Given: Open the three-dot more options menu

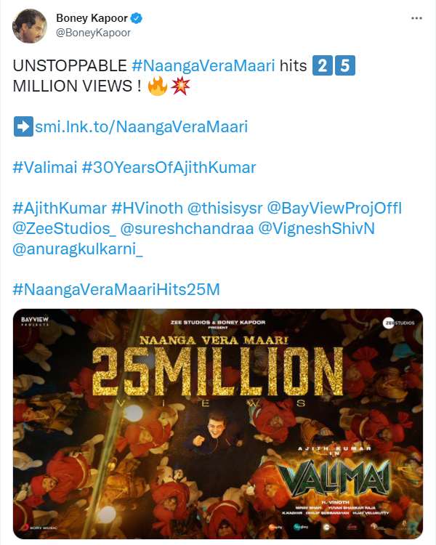Looking at the screenshot, I should (416, 18).
